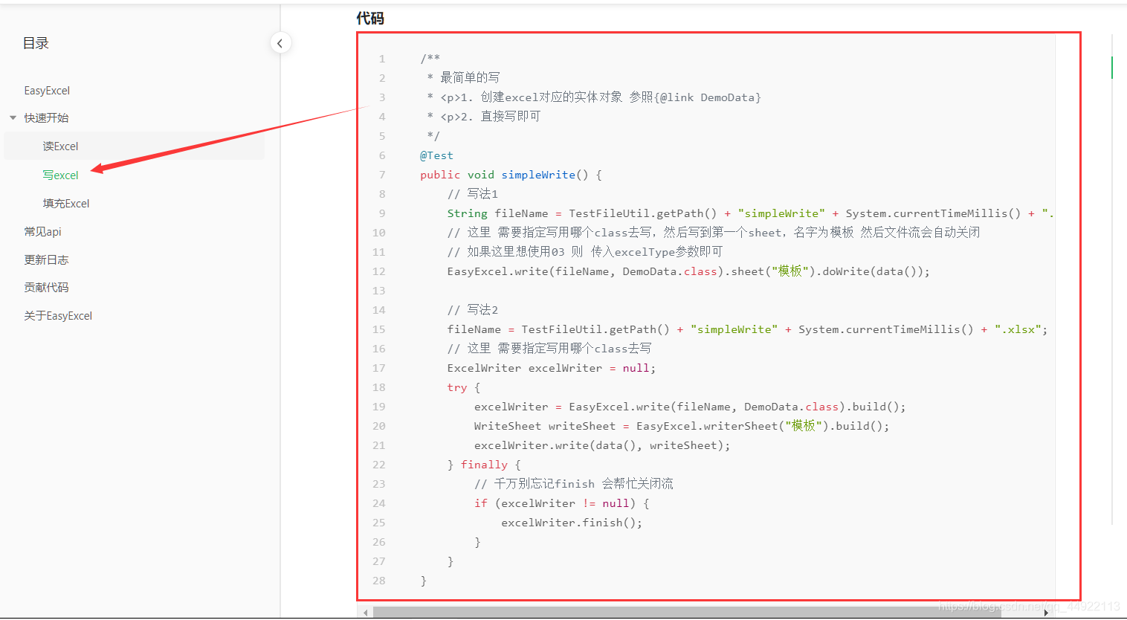Select 快速开始 in the sidebar

coord(46,118)
